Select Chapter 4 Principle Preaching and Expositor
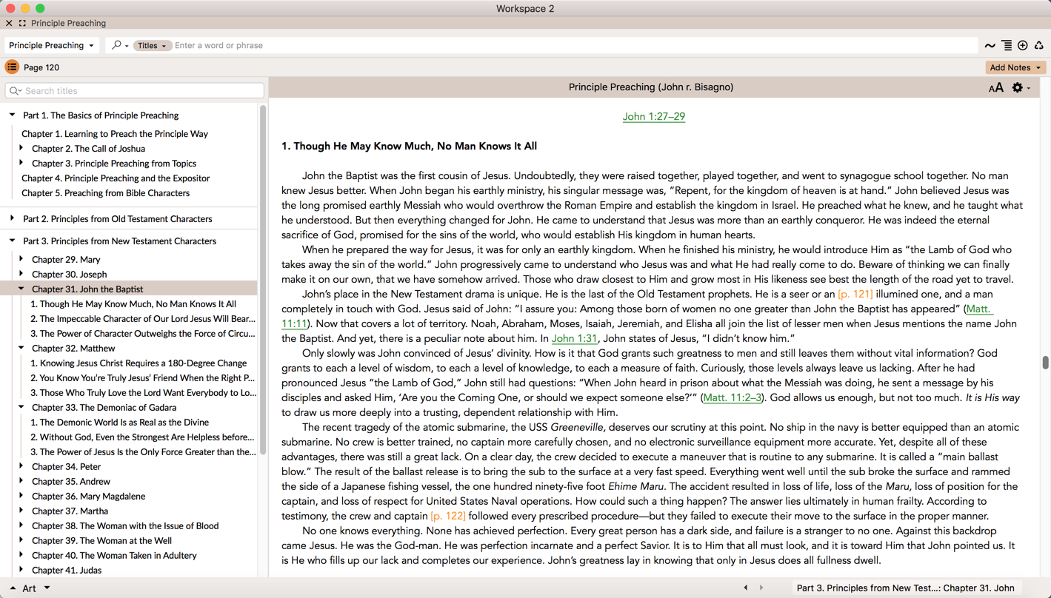The width and height of the screenshot is (1051, 598). (116, 178)
